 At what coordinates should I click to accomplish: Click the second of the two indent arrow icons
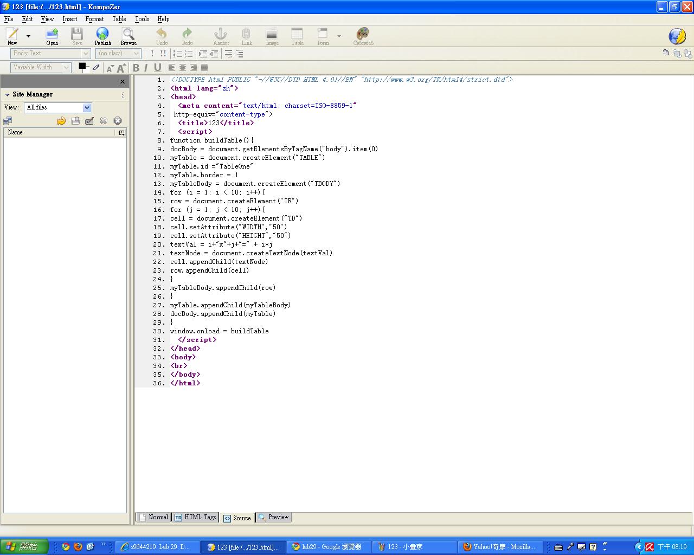point(214,53)
